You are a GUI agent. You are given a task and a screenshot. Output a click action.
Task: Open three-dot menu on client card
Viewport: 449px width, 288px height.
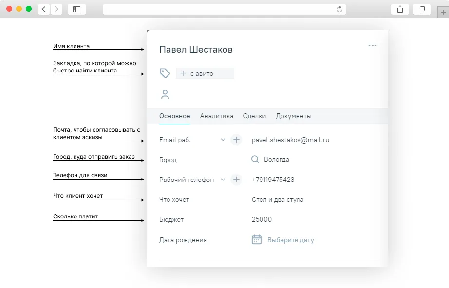tap(372, 45)
